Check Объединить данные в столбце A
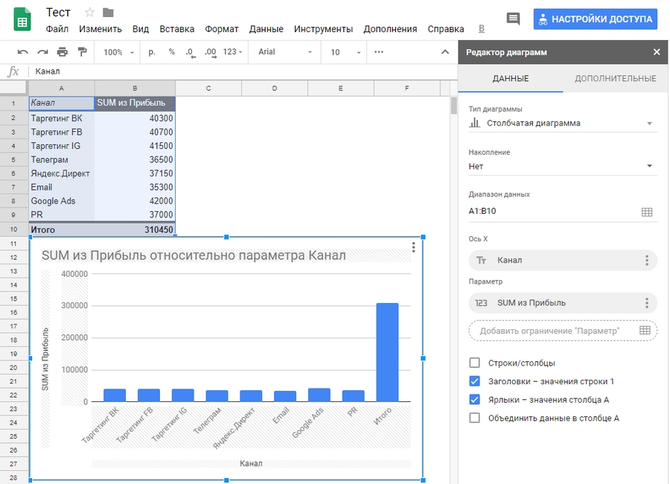Screen dimensions: 670x484 pos(475,418)
